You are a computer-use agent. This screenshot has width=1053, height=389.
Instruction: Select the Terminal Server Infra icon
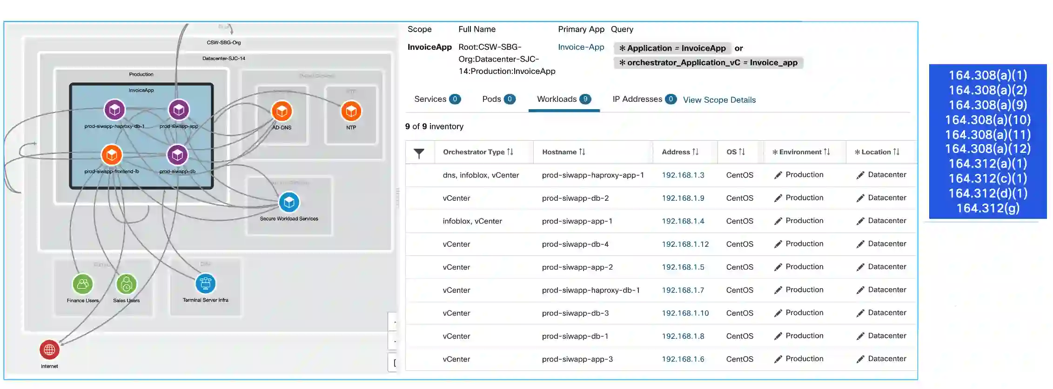[205, 284]
